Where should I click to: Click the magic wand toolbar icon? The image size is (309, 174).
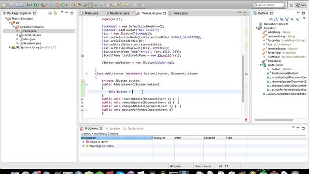(x=51, y=5)
